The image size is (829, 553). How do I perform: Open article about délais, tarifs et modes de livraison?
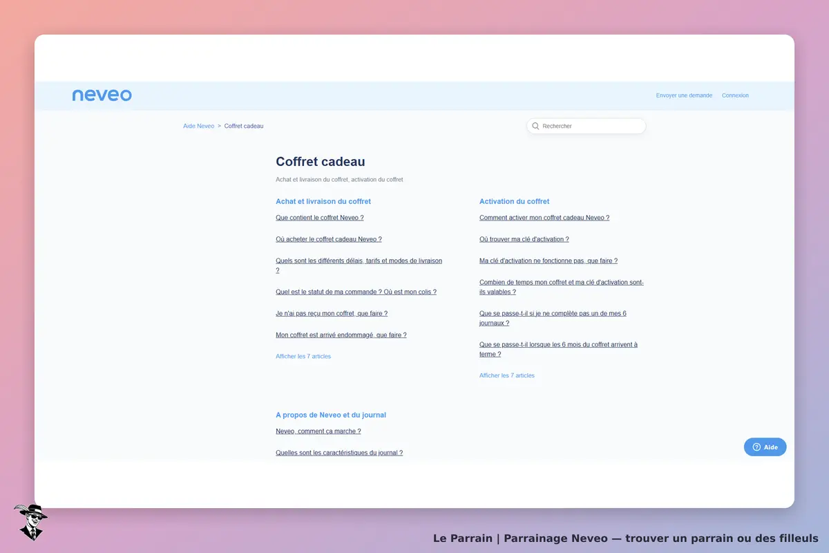[x=359, y=265]
